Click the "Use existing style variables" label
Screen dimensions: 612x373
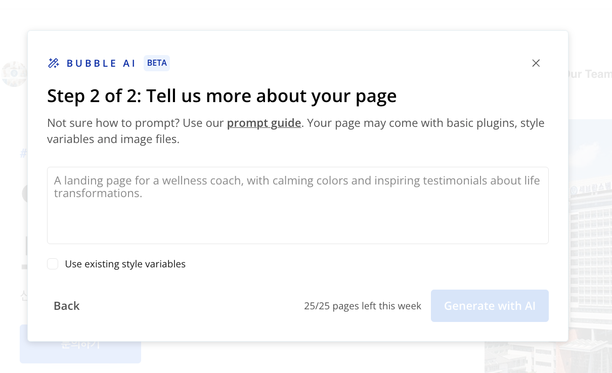tap(125, 264)
